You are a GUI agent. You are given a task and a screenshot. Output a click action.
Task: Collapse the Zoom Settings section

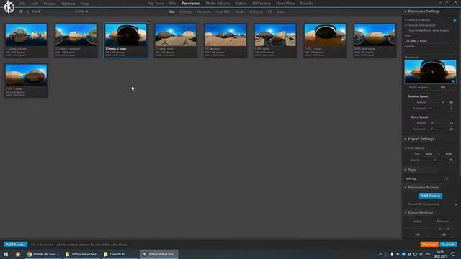406,212
